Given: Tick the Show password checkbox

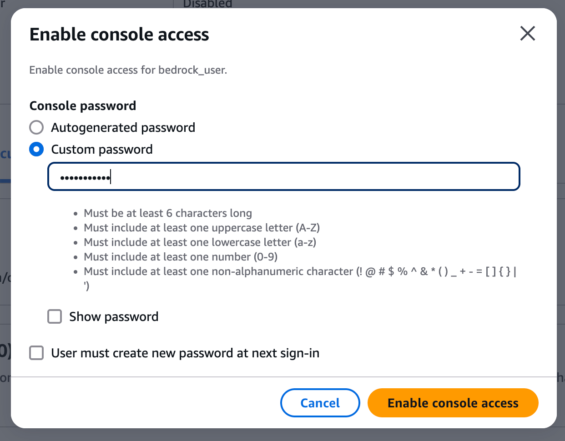Looking at the screenshot, I should pos(55,316).
